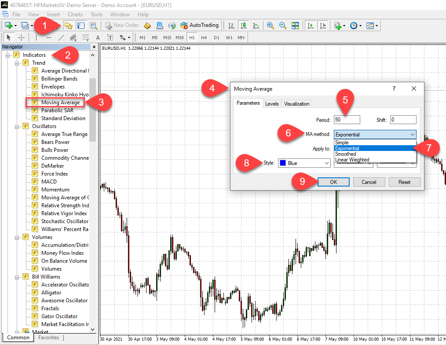
Task: Collapse the Oscillators tree group
Action: [x=18, y=126]
